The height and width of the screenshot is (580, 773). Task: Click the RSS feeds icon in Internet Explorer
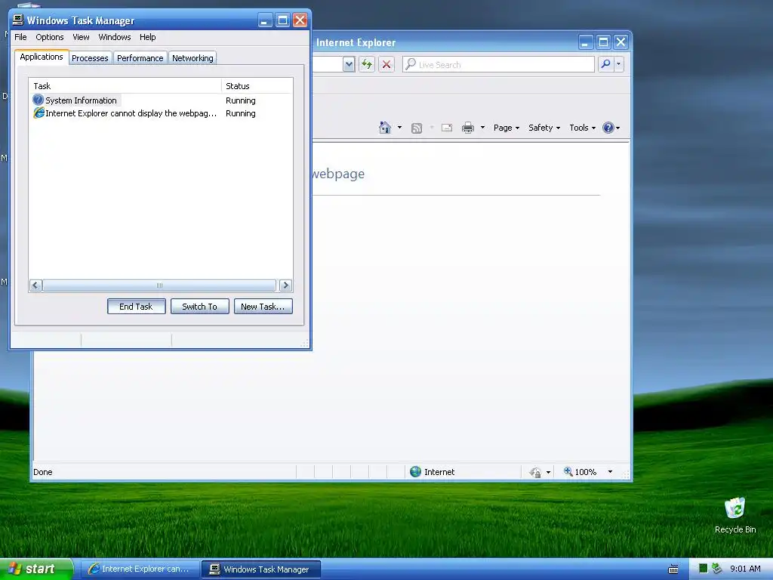pyautogui.click(x=417, y=128)
